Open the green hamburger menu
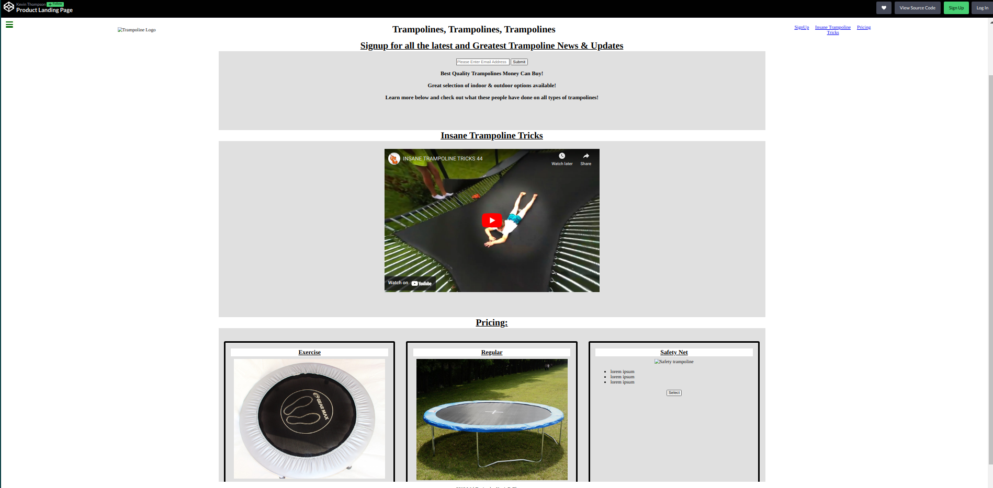 (x=9, y=25)
